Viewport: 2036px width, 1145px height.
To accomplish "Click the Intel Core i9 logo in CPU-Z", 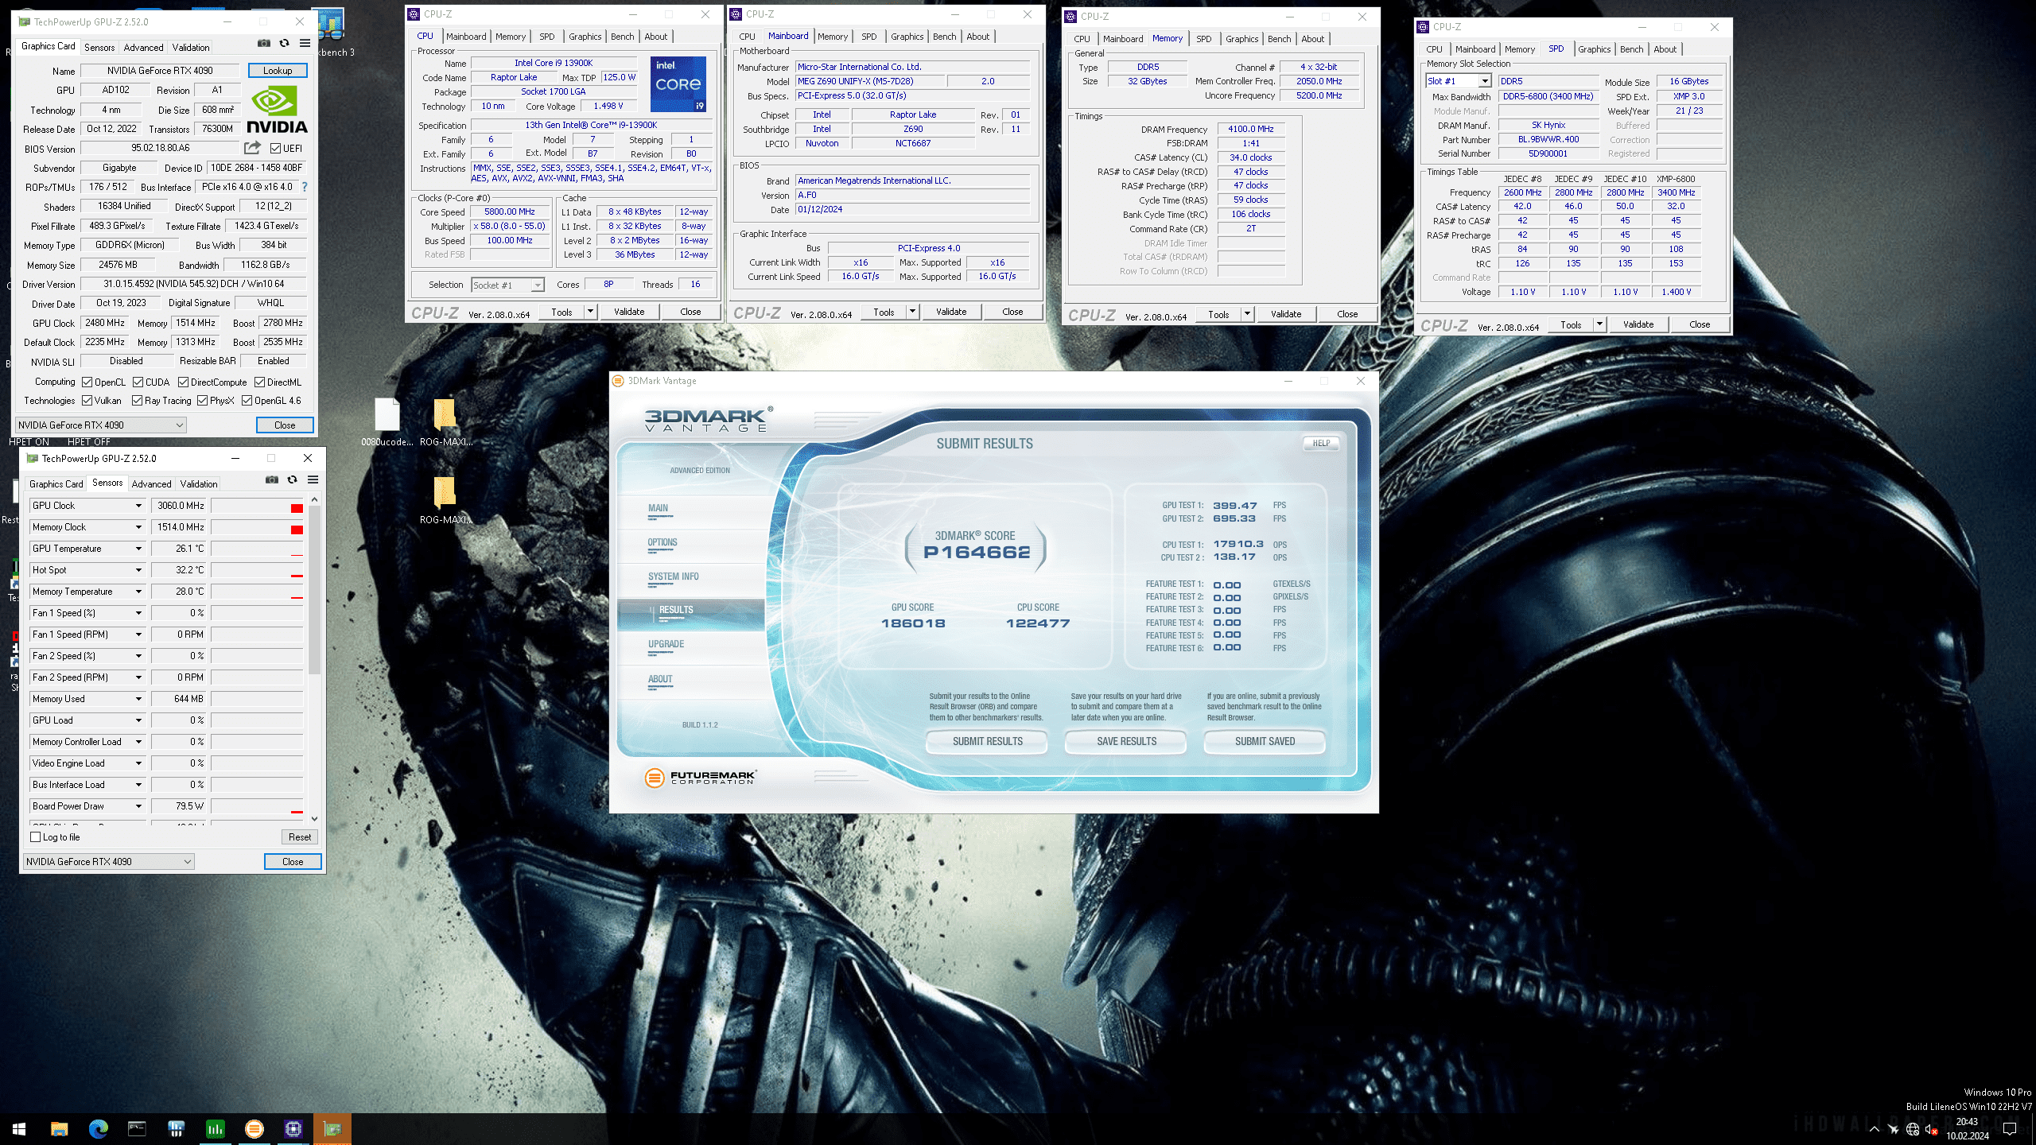I will (678, 84).
